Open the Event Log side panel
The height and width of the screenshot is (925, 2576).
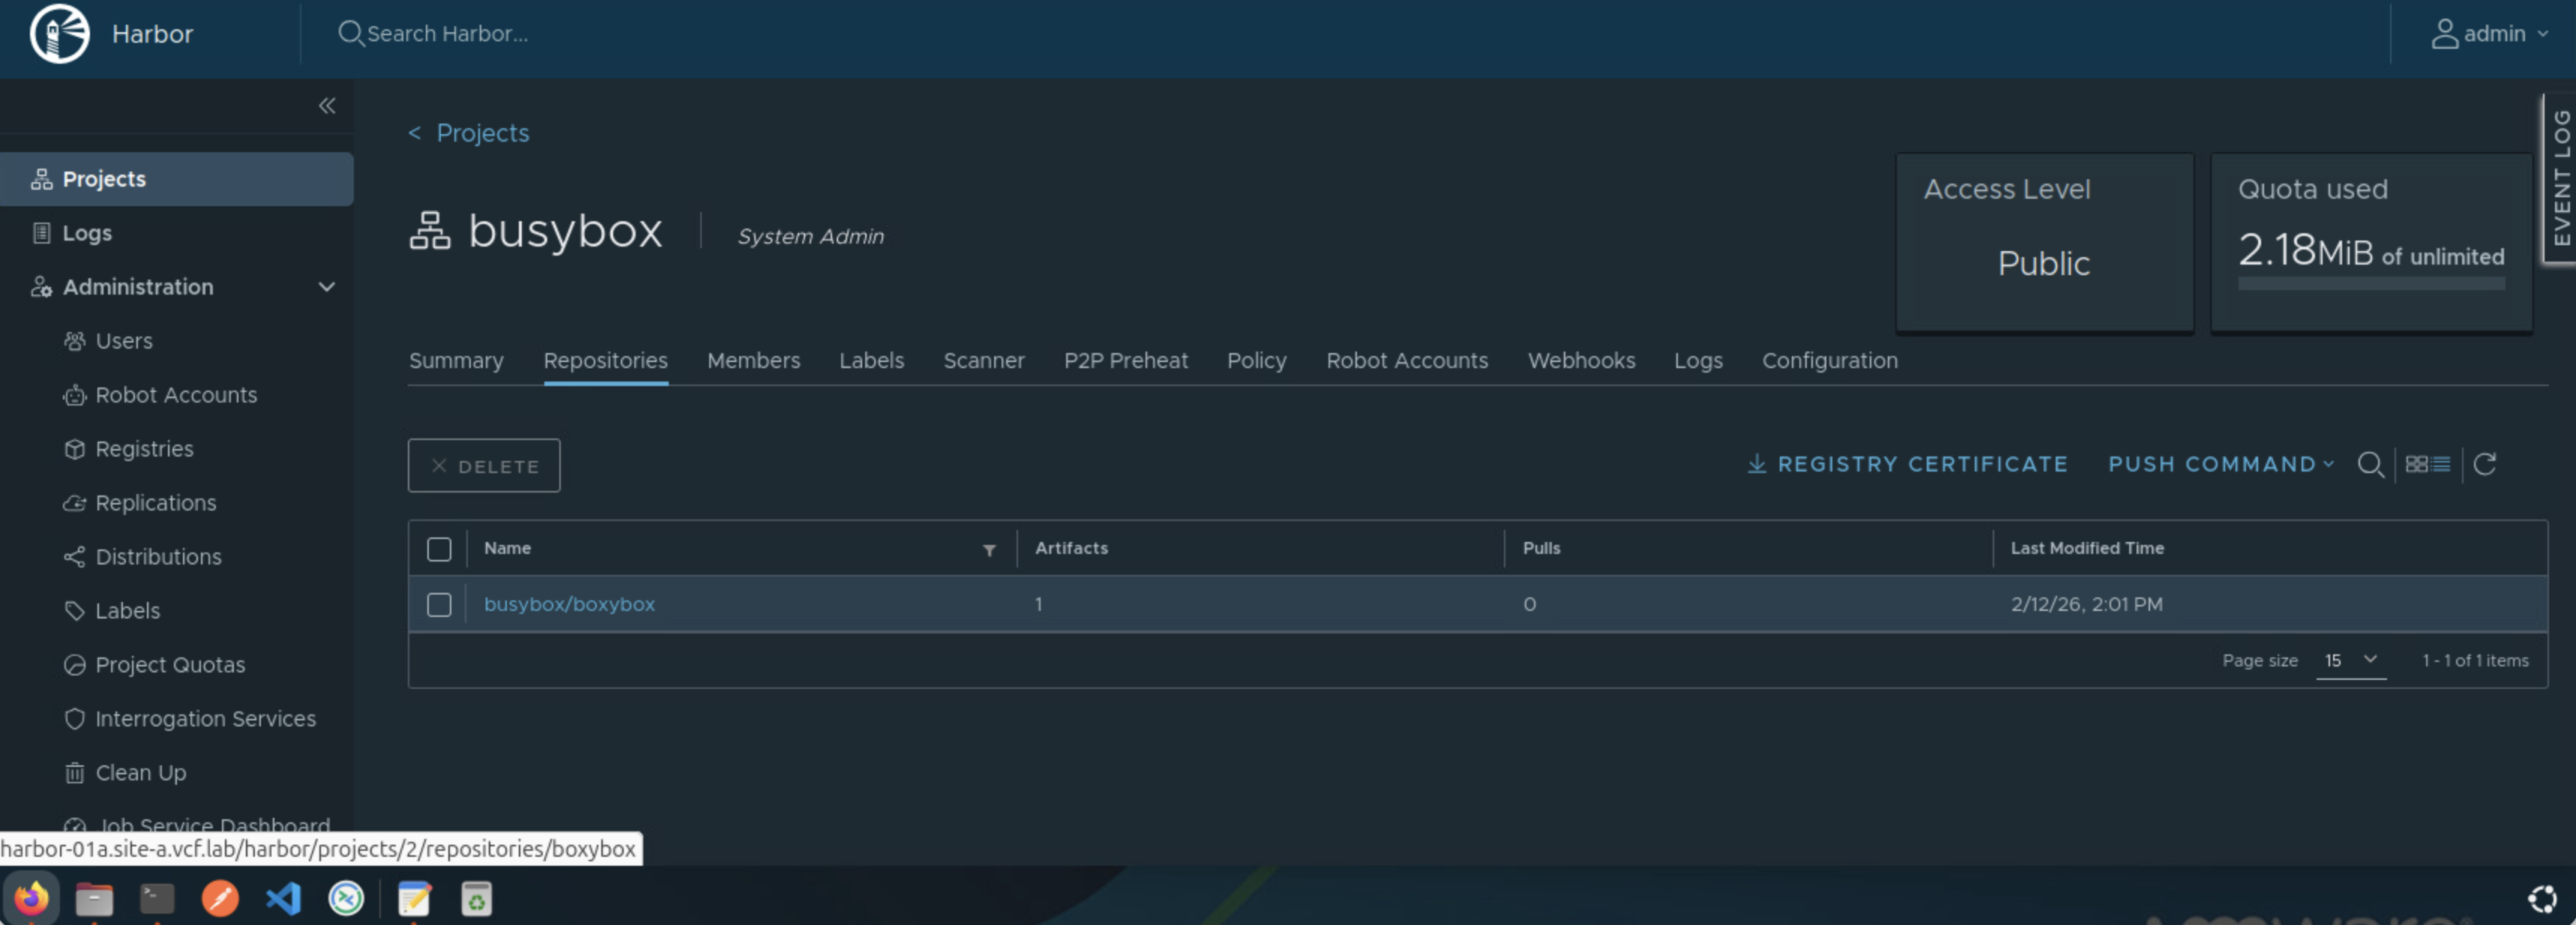tap(2561, 178)
